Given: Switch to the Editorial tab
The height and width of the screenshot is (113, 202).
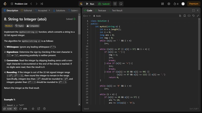Looking at the screenshot, I should (x=26, y=11).
